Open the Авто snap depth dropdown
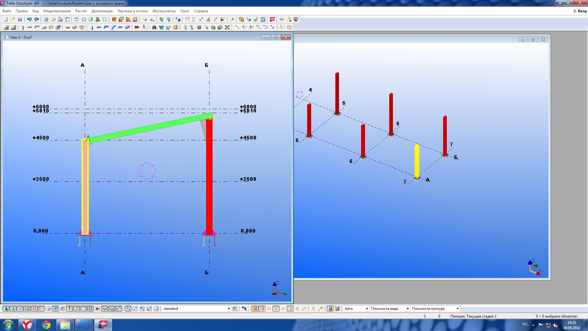The image size is (588, 331). [367, 309]
